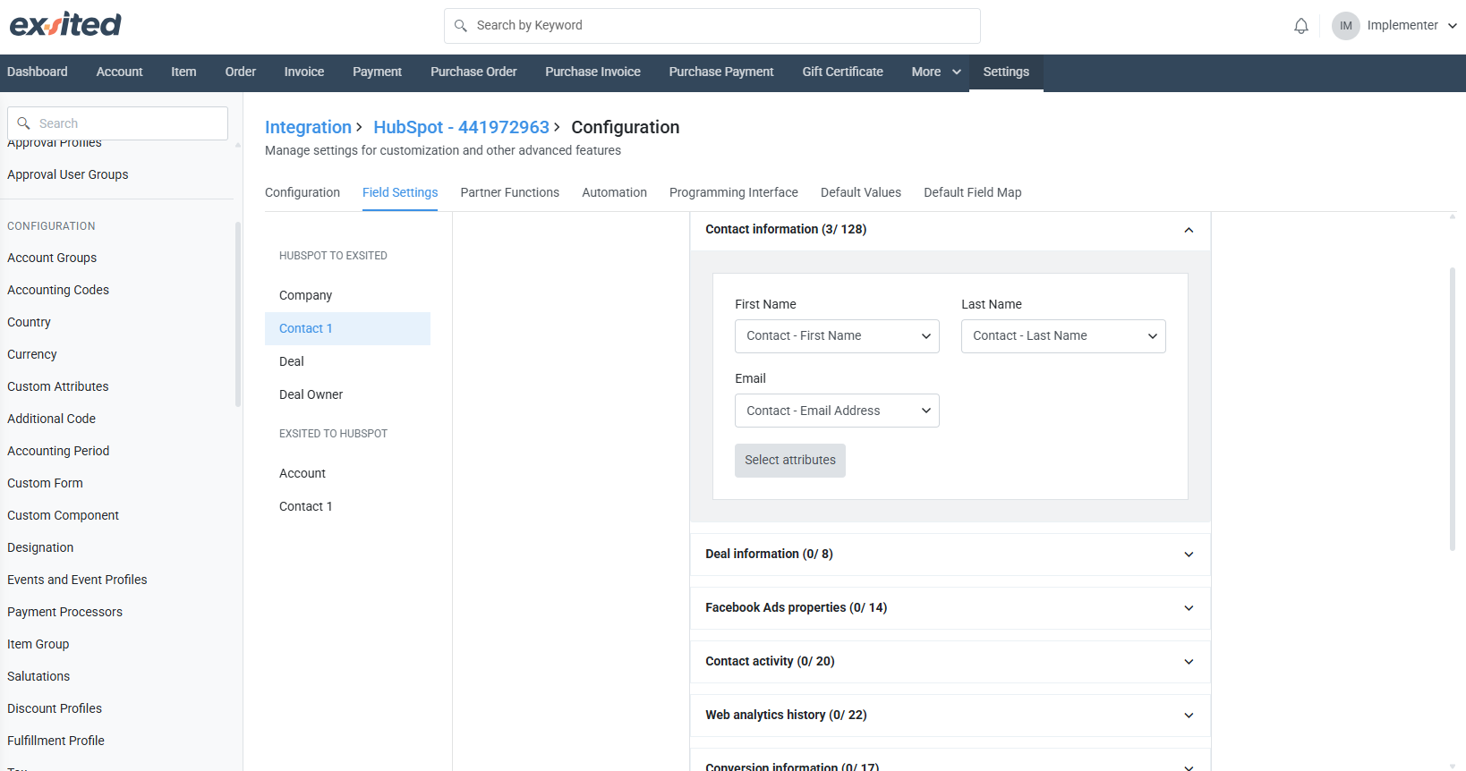Click the IM user avatar
Image resolution: width=1466 pixels, height=771 pixels.
tap(1345, 26)
